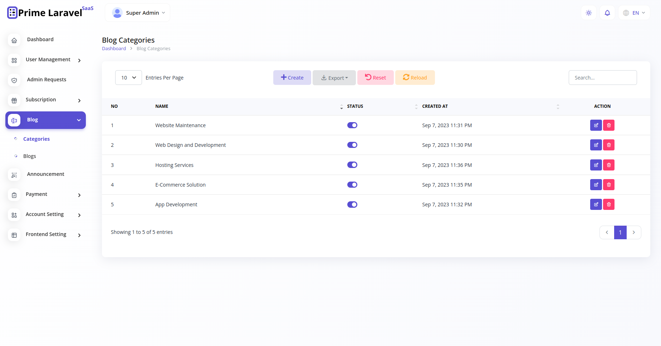Viewport: 661px width, 346px height.
Task: Select the Announcement megaphone icon
Action: tap(14, 175)
